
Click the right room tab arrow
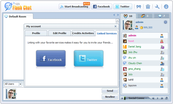coord(118,15)
